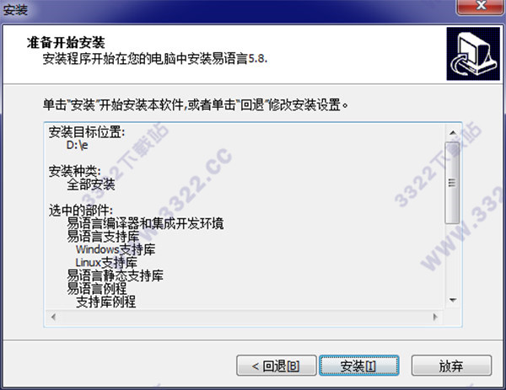
Task: Cancel setup with the 放弃 button
Action: click(451, 366)
